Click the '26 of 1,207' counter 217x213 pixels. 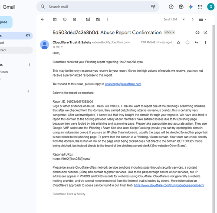[171, 20]
